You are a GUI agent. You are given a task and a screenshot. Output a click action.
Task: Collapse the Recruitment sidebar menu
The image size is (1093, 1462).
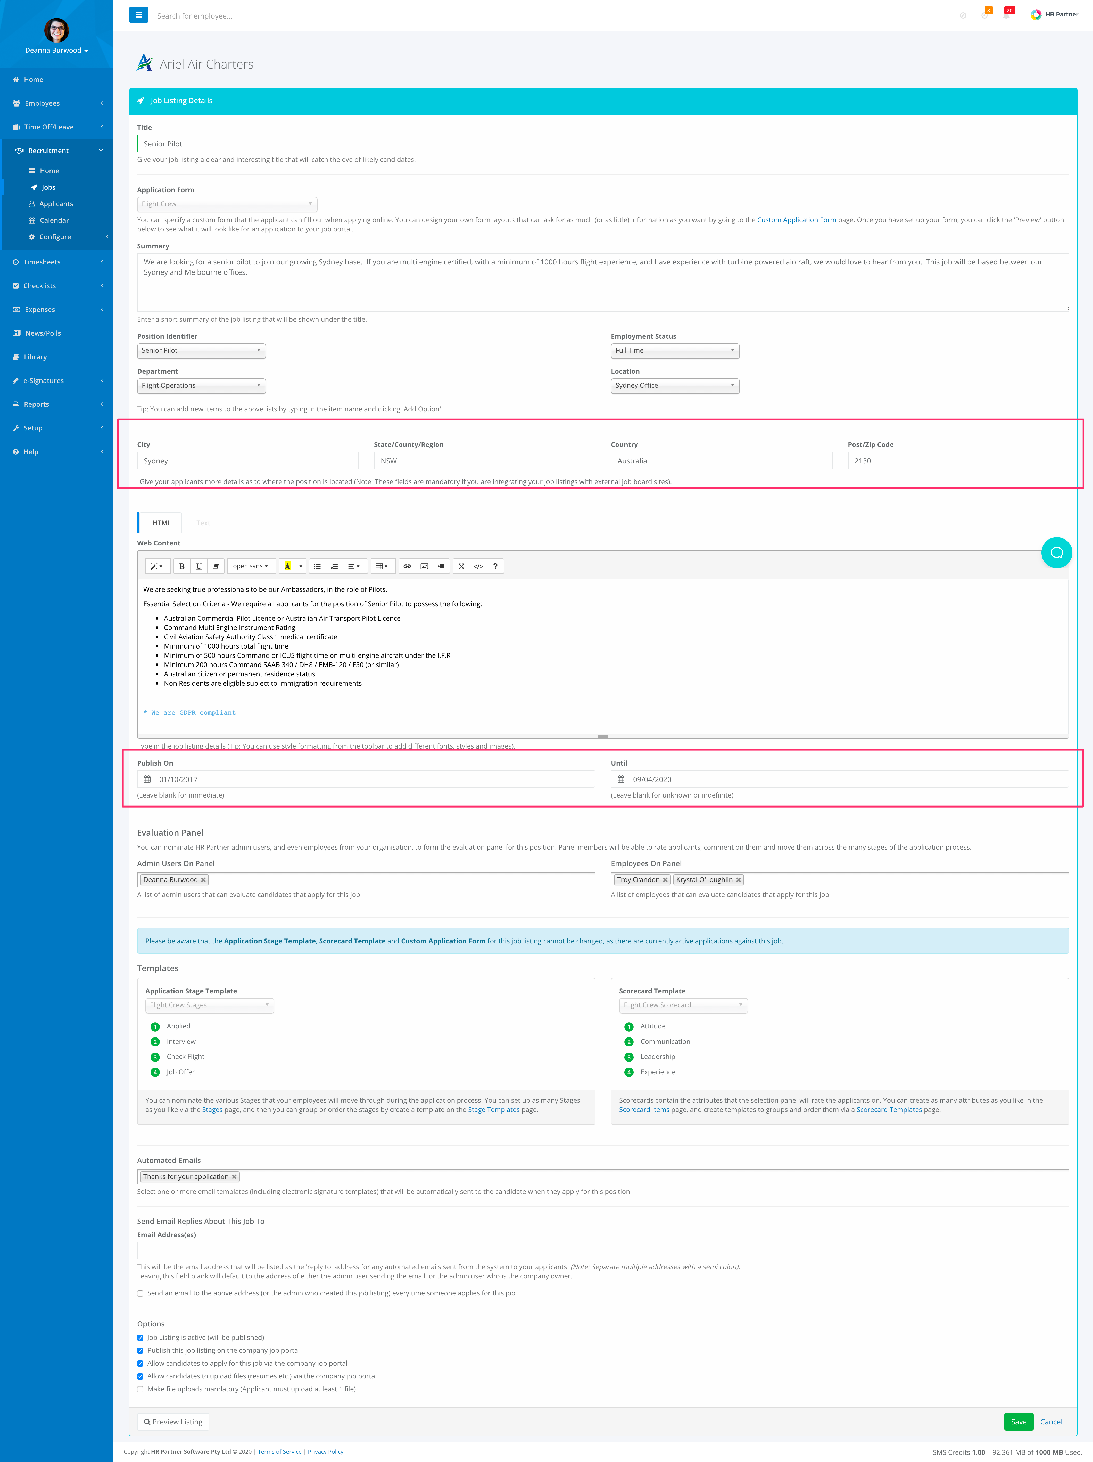[x=57, y=151]
